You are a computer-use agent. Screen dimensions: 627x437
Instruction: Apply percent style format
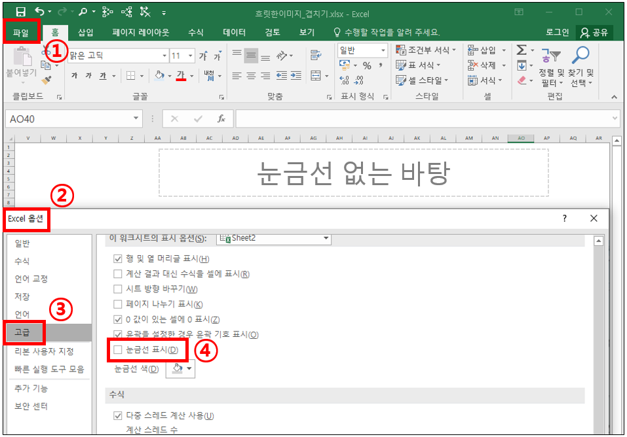click(x=367, y=65)
